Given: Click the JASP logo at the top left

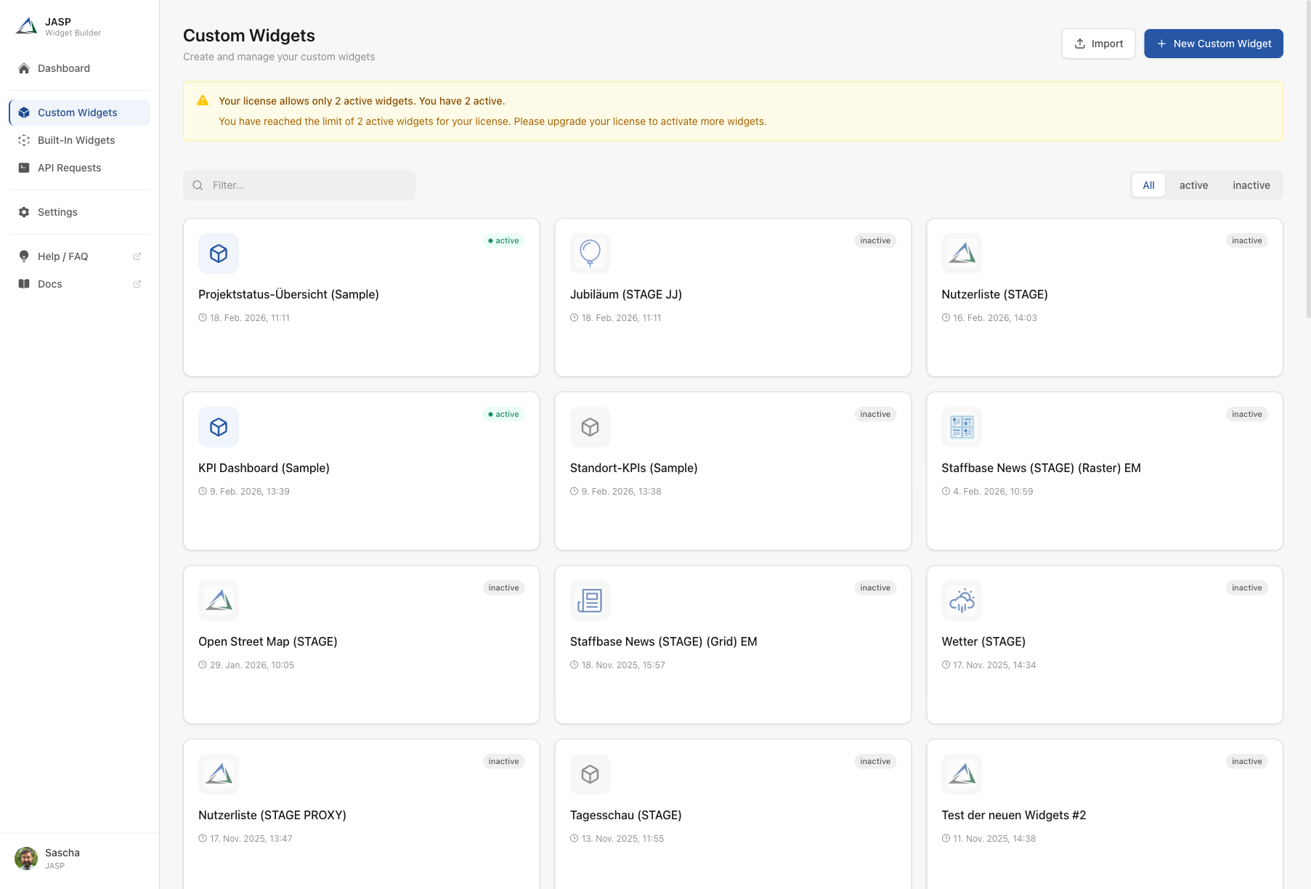Looking at the screenshot, I should point(26,25).
